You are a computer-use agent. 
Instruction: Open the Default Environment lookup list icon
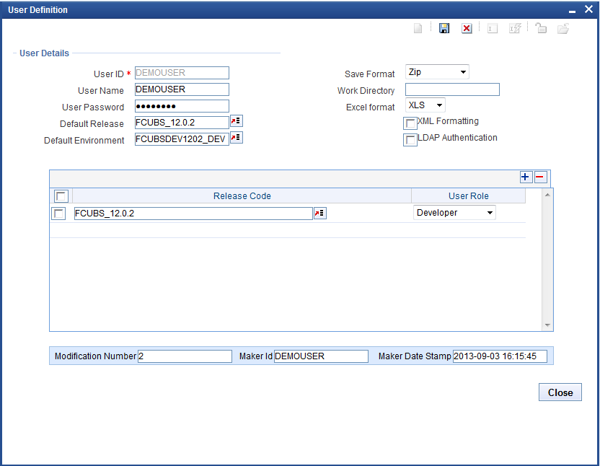click(236, 138)
